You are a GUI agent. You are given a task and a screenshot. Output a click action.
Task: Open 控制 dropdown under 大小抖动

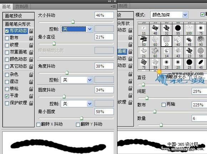77,29
